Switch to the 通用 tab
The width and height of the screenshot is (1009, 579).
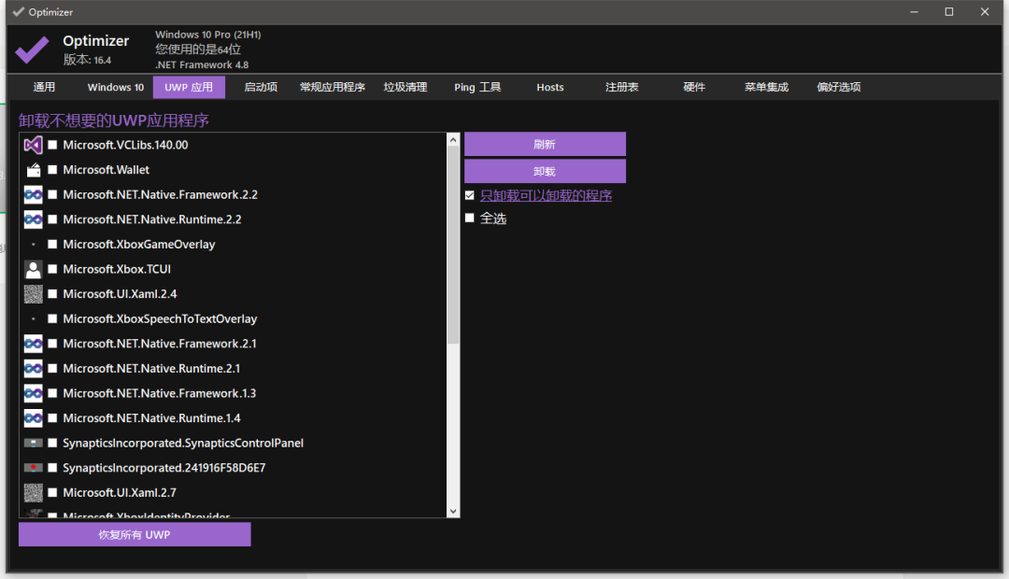click(45, 87)
